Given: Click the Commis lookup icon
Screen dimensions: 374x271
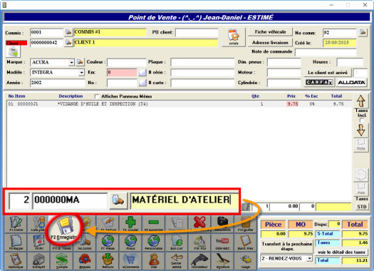Looking at the screenshot, I should (x=68, y=32).
